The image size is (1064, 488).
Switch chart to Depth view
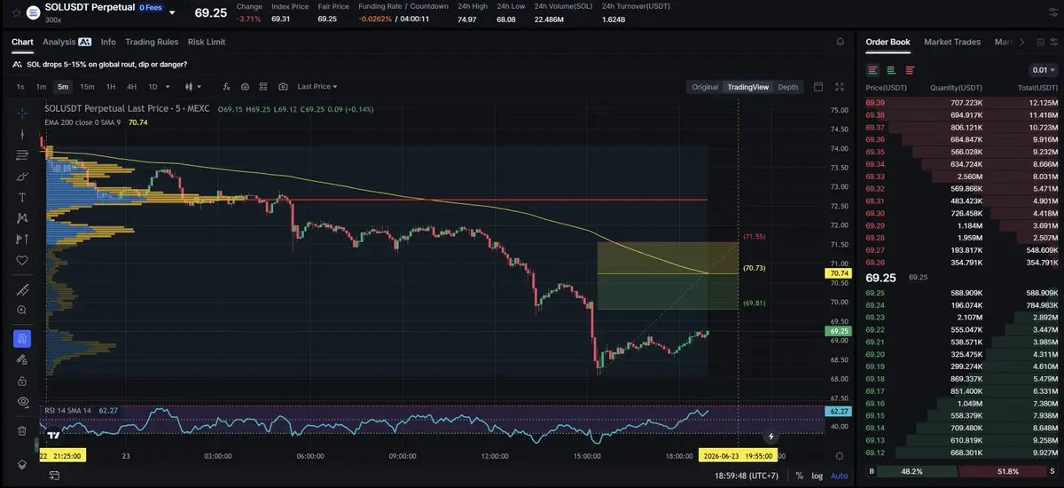click(x=788, y=87)
